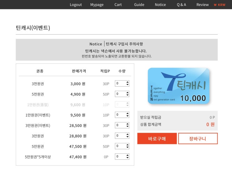
Task: Click the 장바구니 add to cart button
Action: [x=198, y=138]
